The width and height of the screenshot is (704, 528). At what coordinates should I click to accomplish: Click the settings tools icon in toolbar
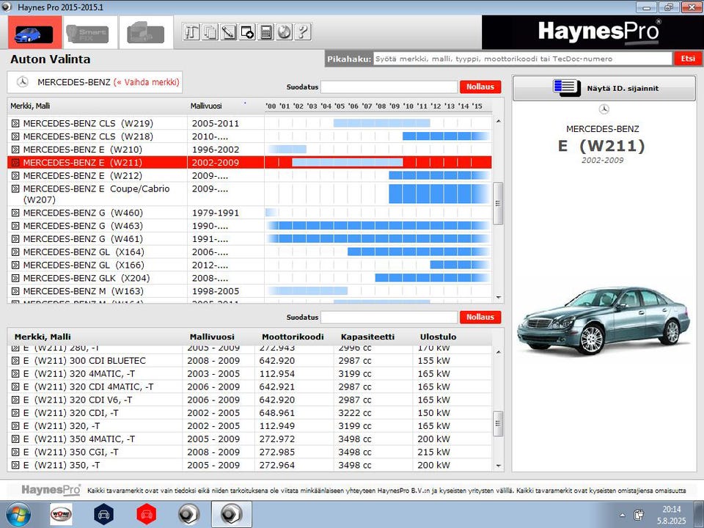(x=192, y=32)
